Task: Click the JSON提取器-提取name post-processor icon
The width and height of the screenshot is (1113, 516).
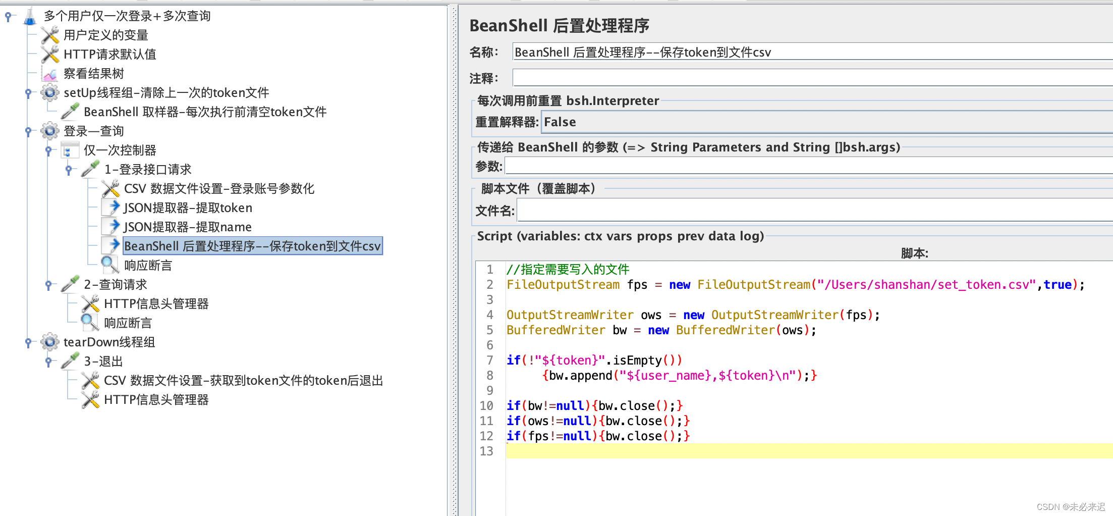Action: click(x=111, y=227)
